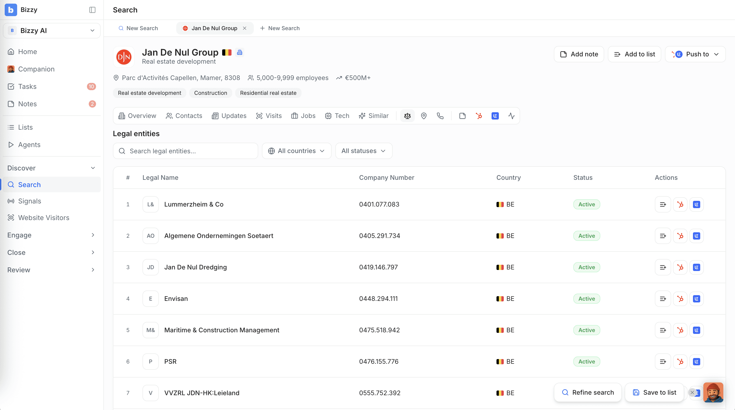Viewport: 735px width, 410px height.
Task: Open the legal entities scale icon tab
Action: [407, 116]
